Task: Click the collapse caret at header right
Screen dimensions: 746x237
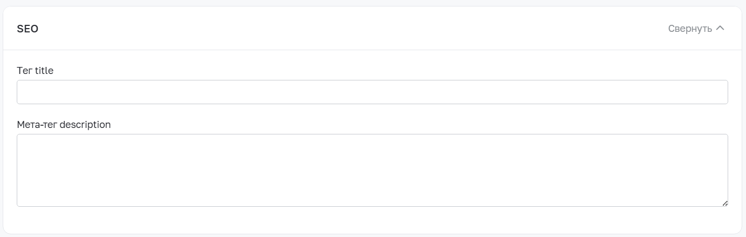Action: click(x=720, y=28)
